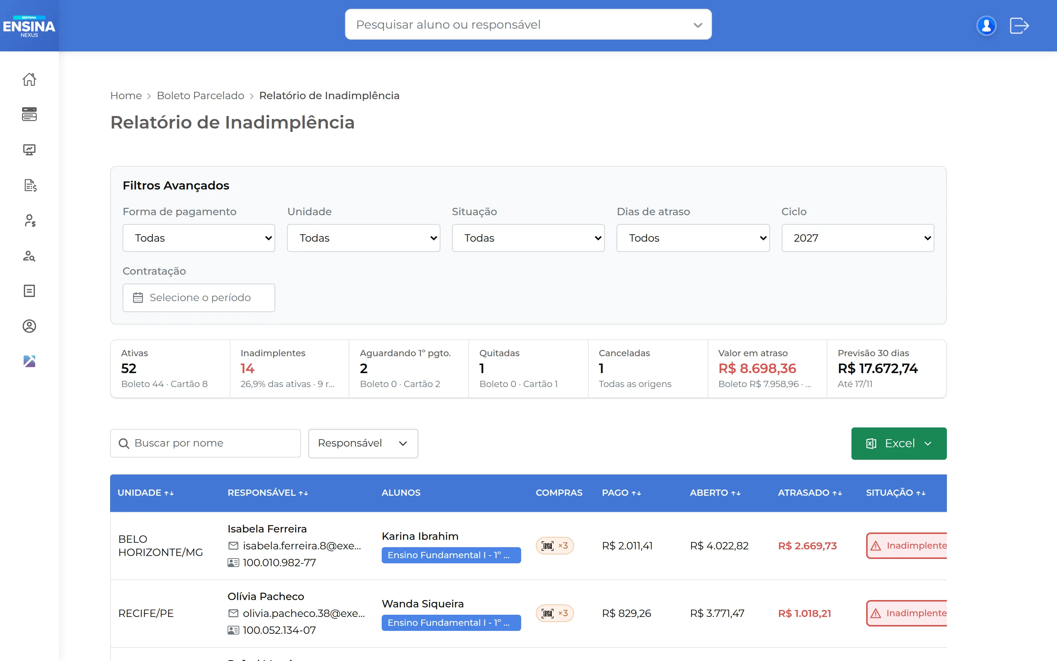Click the Buscar por nome input
1057x661 pixels.
point(205,443)
